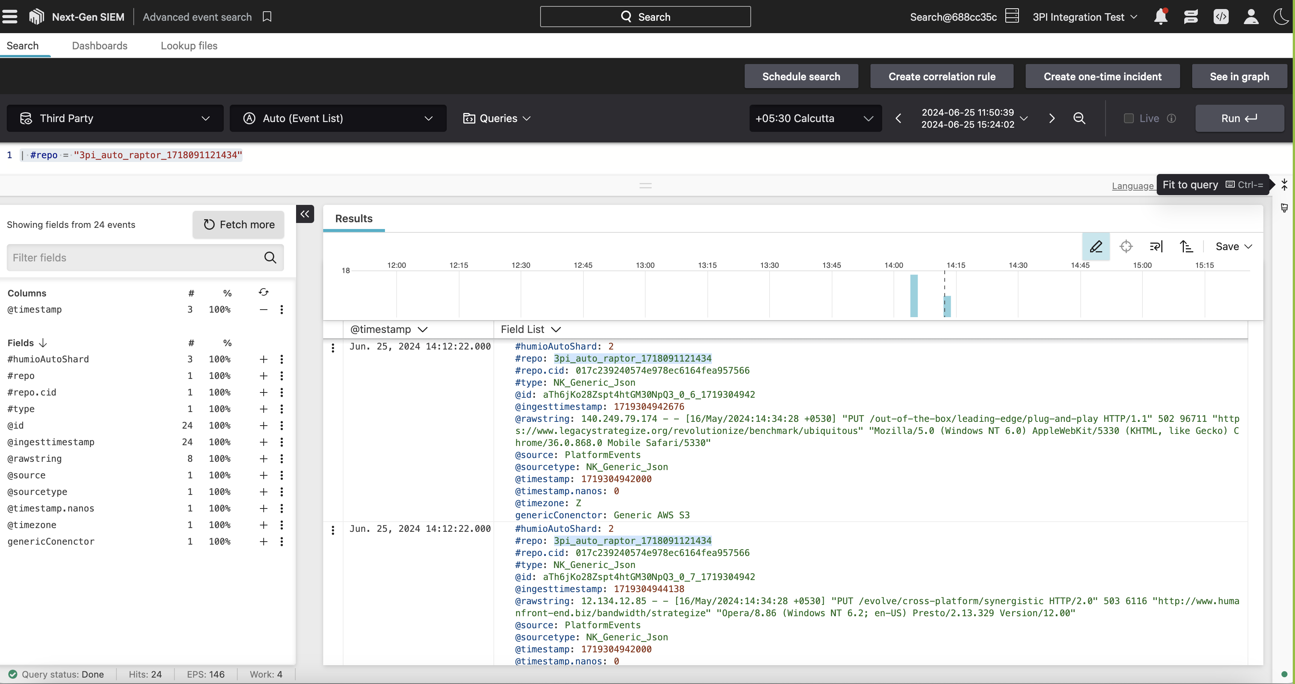Go to the previous time interval
This screenshot has width=1295, height=684.
click(x=898, y=118)
